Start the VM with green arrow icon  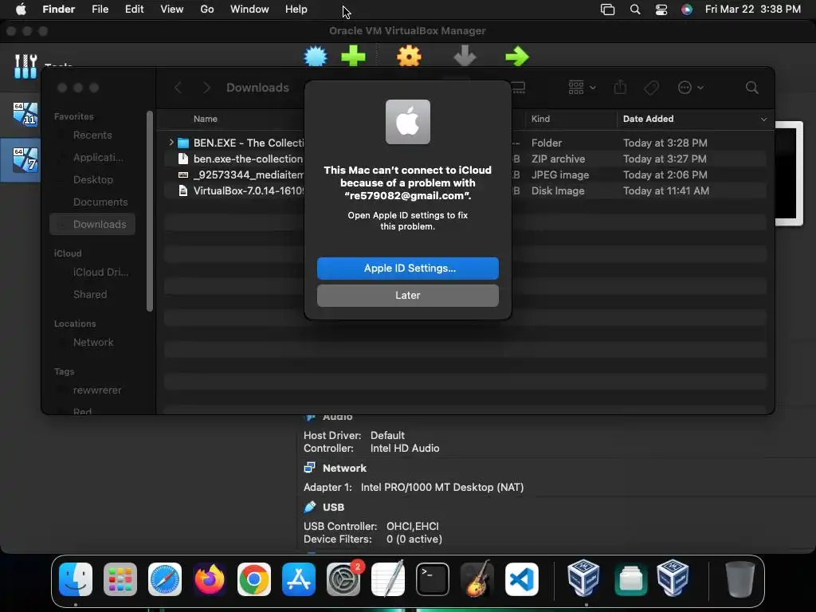517,57
